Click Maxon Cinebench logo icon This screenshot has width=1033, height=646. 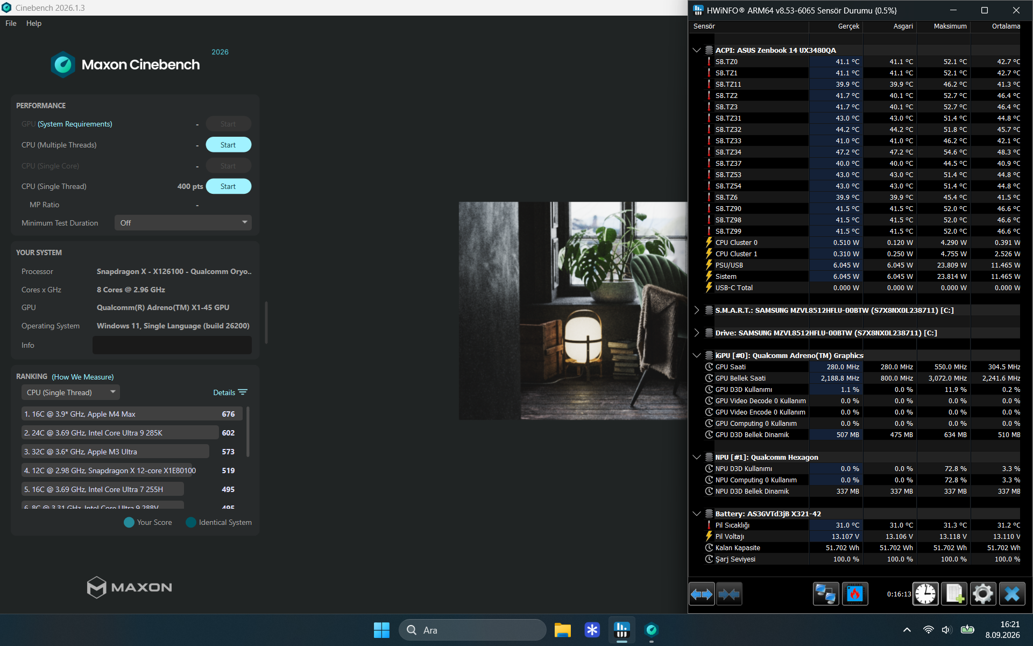pyautogui.click(x=63, y=65)
